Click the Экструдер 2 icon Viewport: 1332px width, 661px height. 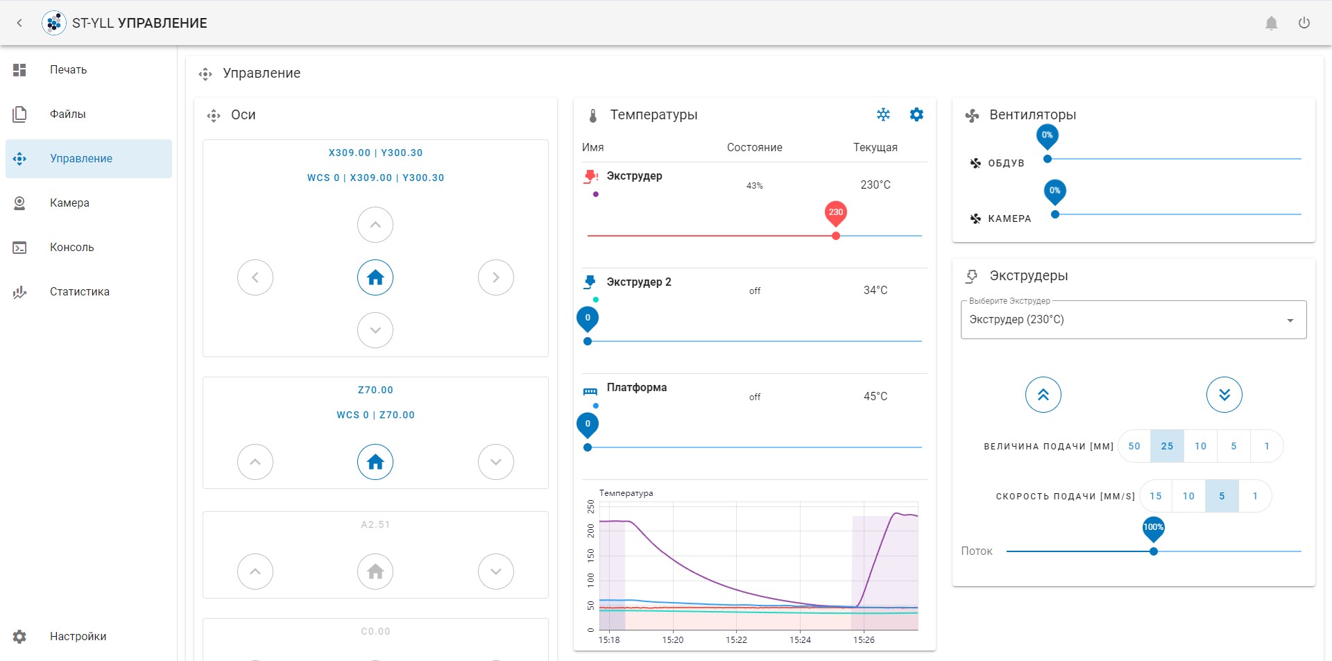pyautogui.click(x=590, y=282)
